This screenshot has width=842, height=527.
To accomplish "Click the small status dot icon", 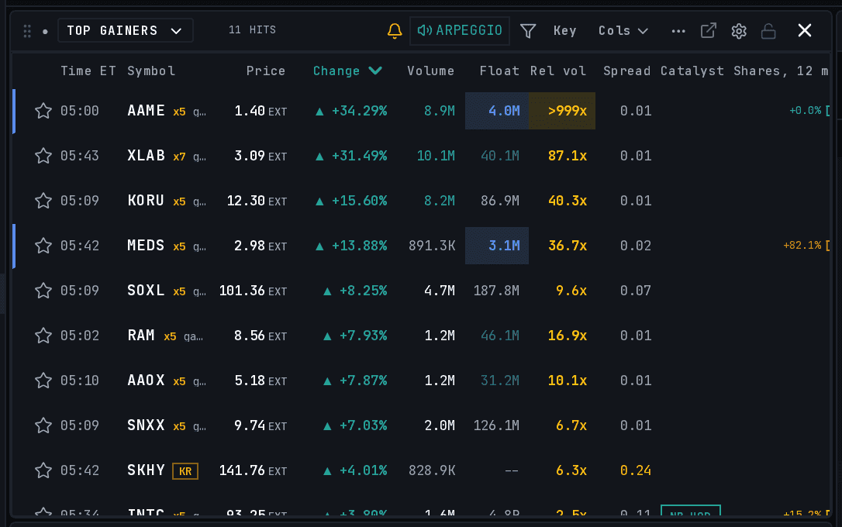I will click(x=45, y=32).
